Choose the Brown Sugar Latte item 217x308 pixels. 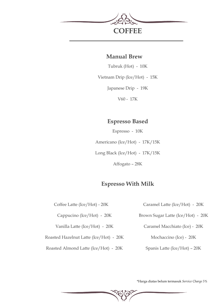coord(173,215)
